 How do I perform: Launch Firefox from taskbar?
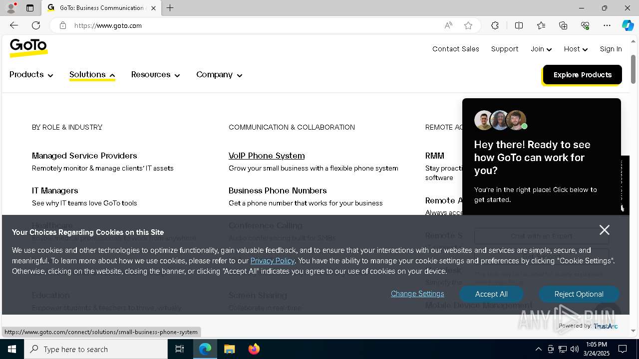click(254, 349)
